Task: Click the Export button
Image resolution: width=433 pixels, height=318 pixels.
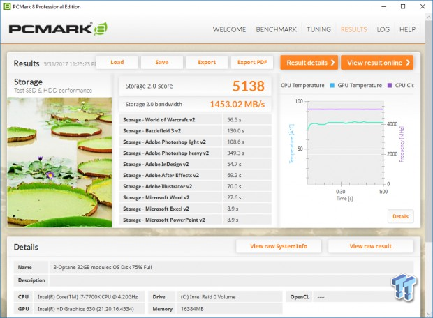Action: click(x=207, y=62)
